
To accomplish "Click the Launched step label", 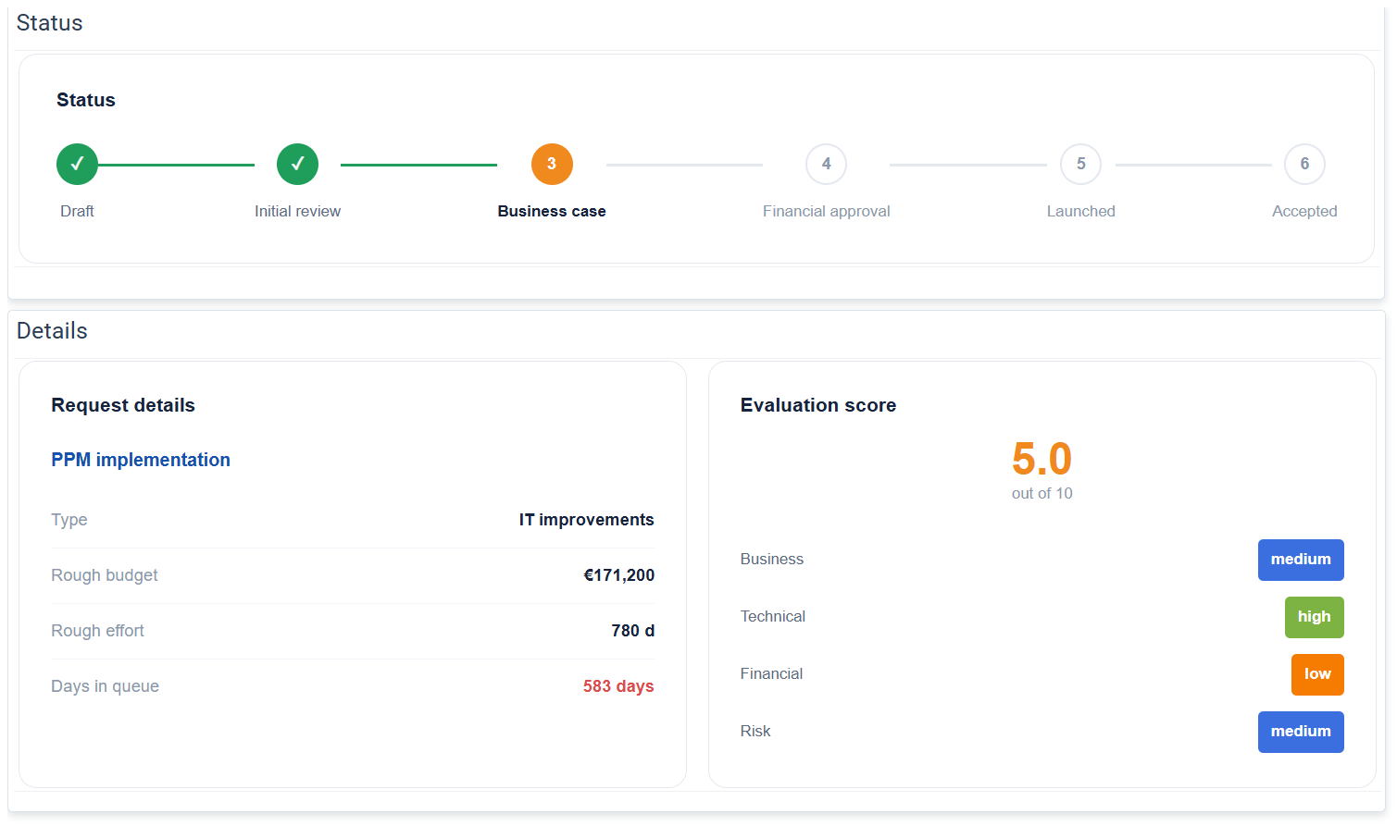I will click(x=1080, y=211).
